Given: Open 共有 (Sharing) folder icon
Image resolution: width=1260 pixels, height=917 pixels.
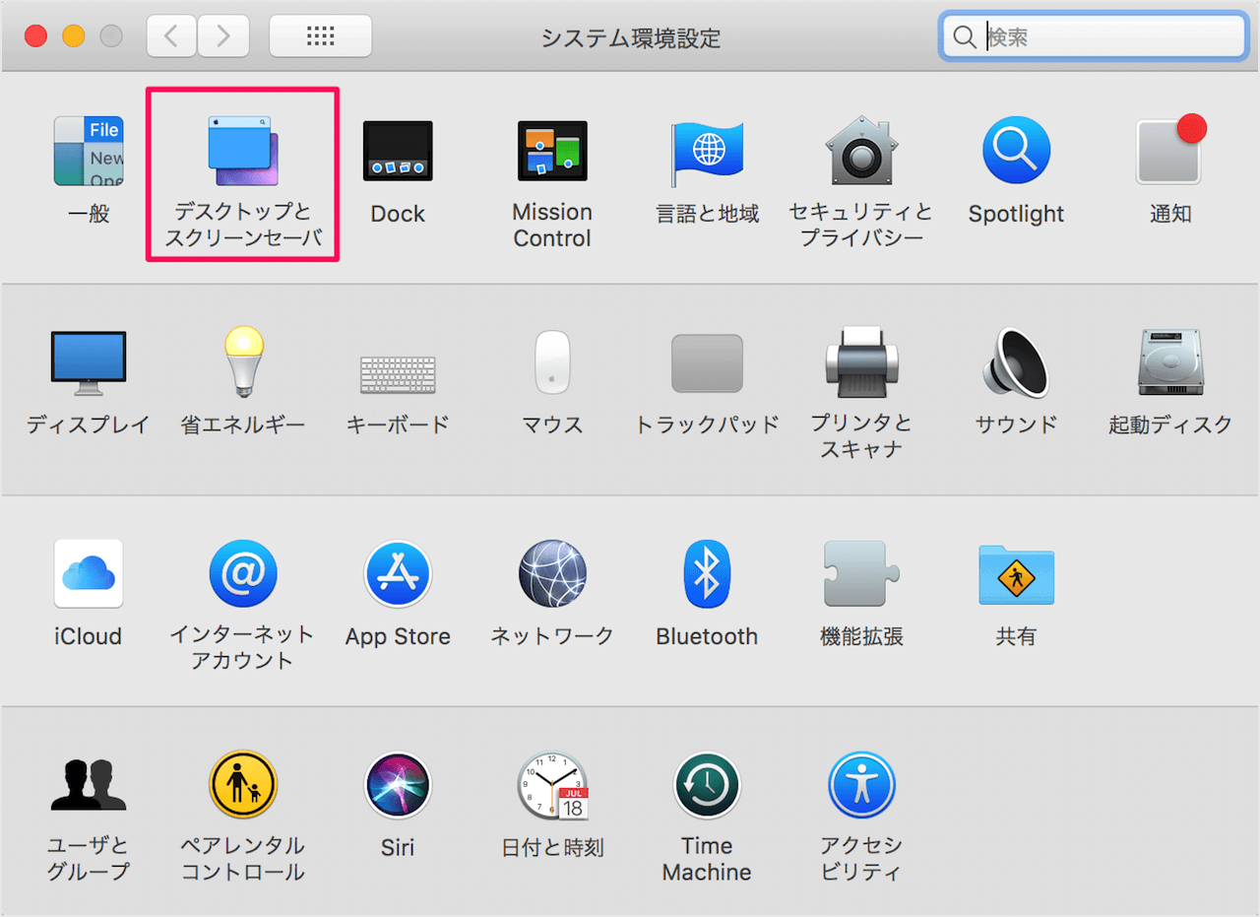Looking at the screenshot, I should pos(1016,575).
